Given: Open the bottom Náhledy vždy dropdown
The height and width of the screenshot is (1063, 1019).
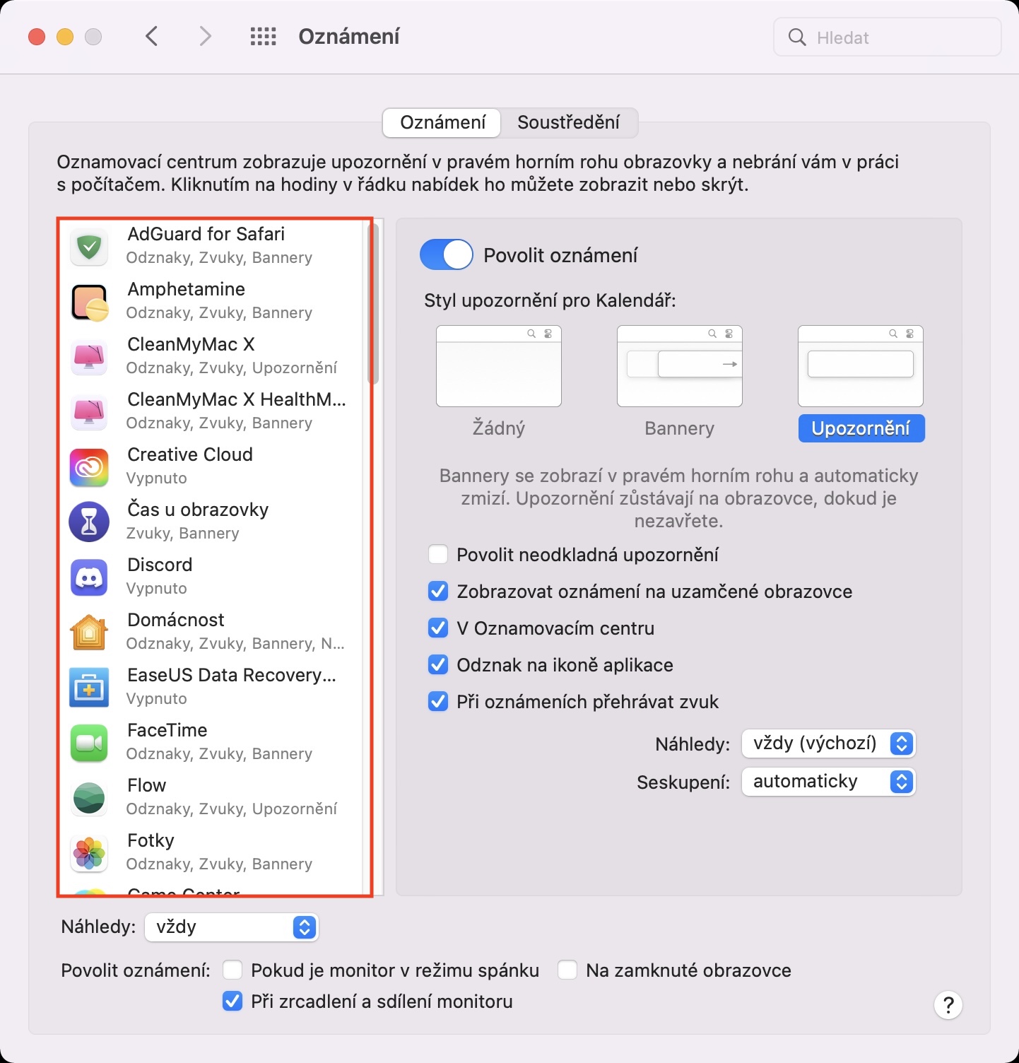Looking at the screenshot, I should click(x=232, y=927).
